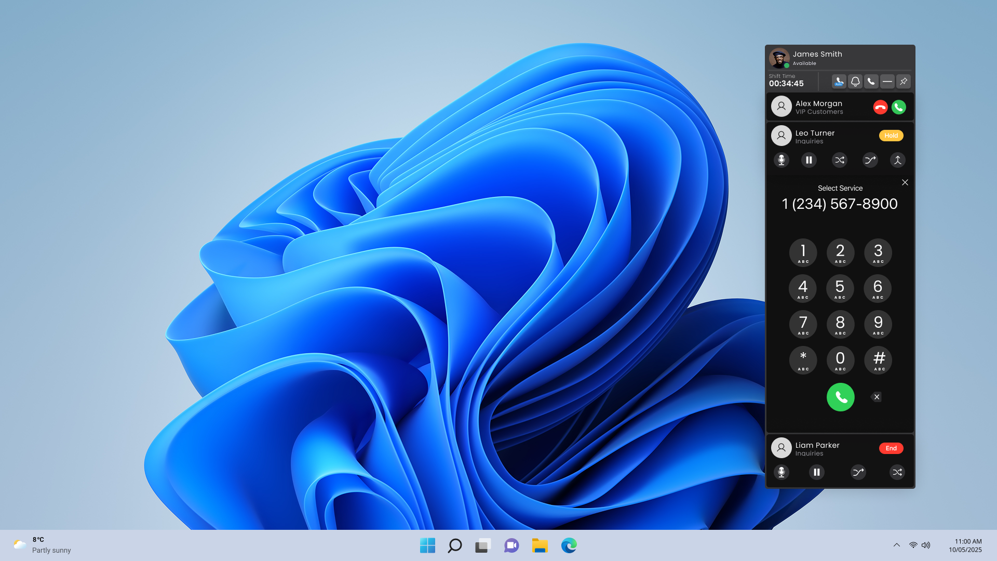Click the merge calls icon for Leo Turner
997x561 pixels.
(898, 160)
